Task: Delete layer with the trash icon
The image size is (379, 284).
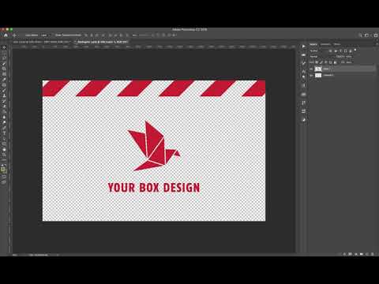Action: 373,254
